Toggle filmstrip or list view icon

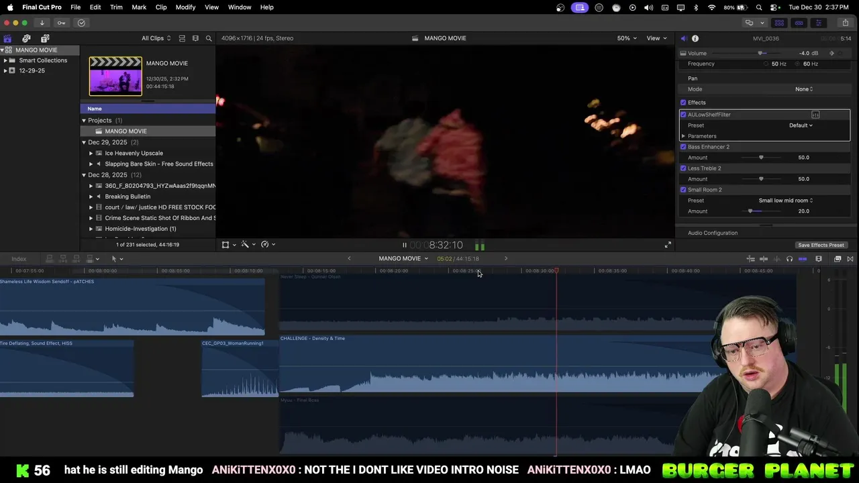pyautogui.click(x=182, y=38)
